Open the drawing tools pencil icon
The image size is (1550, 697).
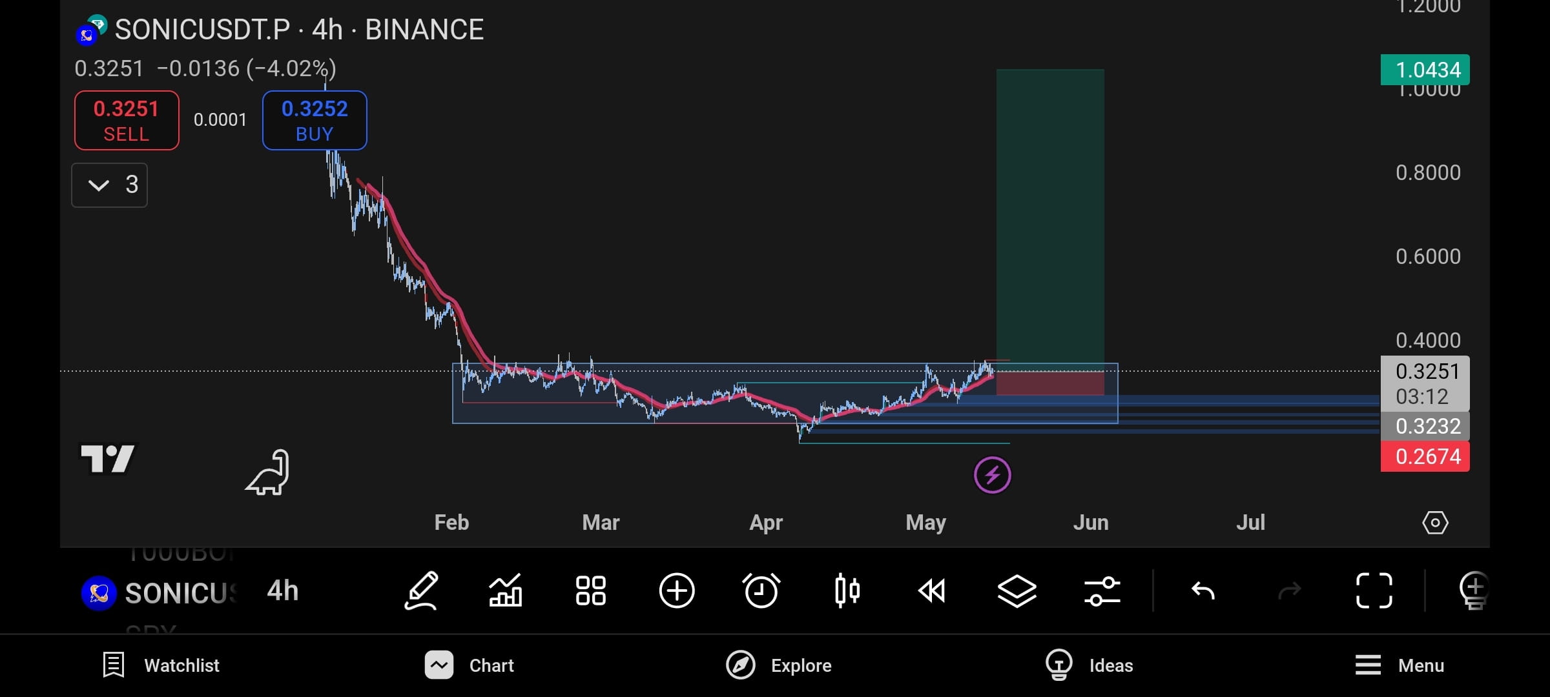(x=422, y=591)
